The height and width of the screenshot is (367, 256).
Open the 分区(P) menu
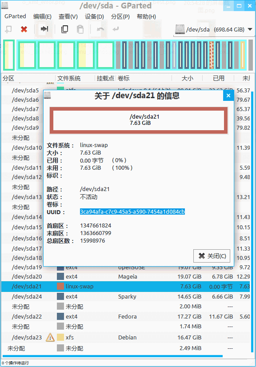tap(120, 16)
